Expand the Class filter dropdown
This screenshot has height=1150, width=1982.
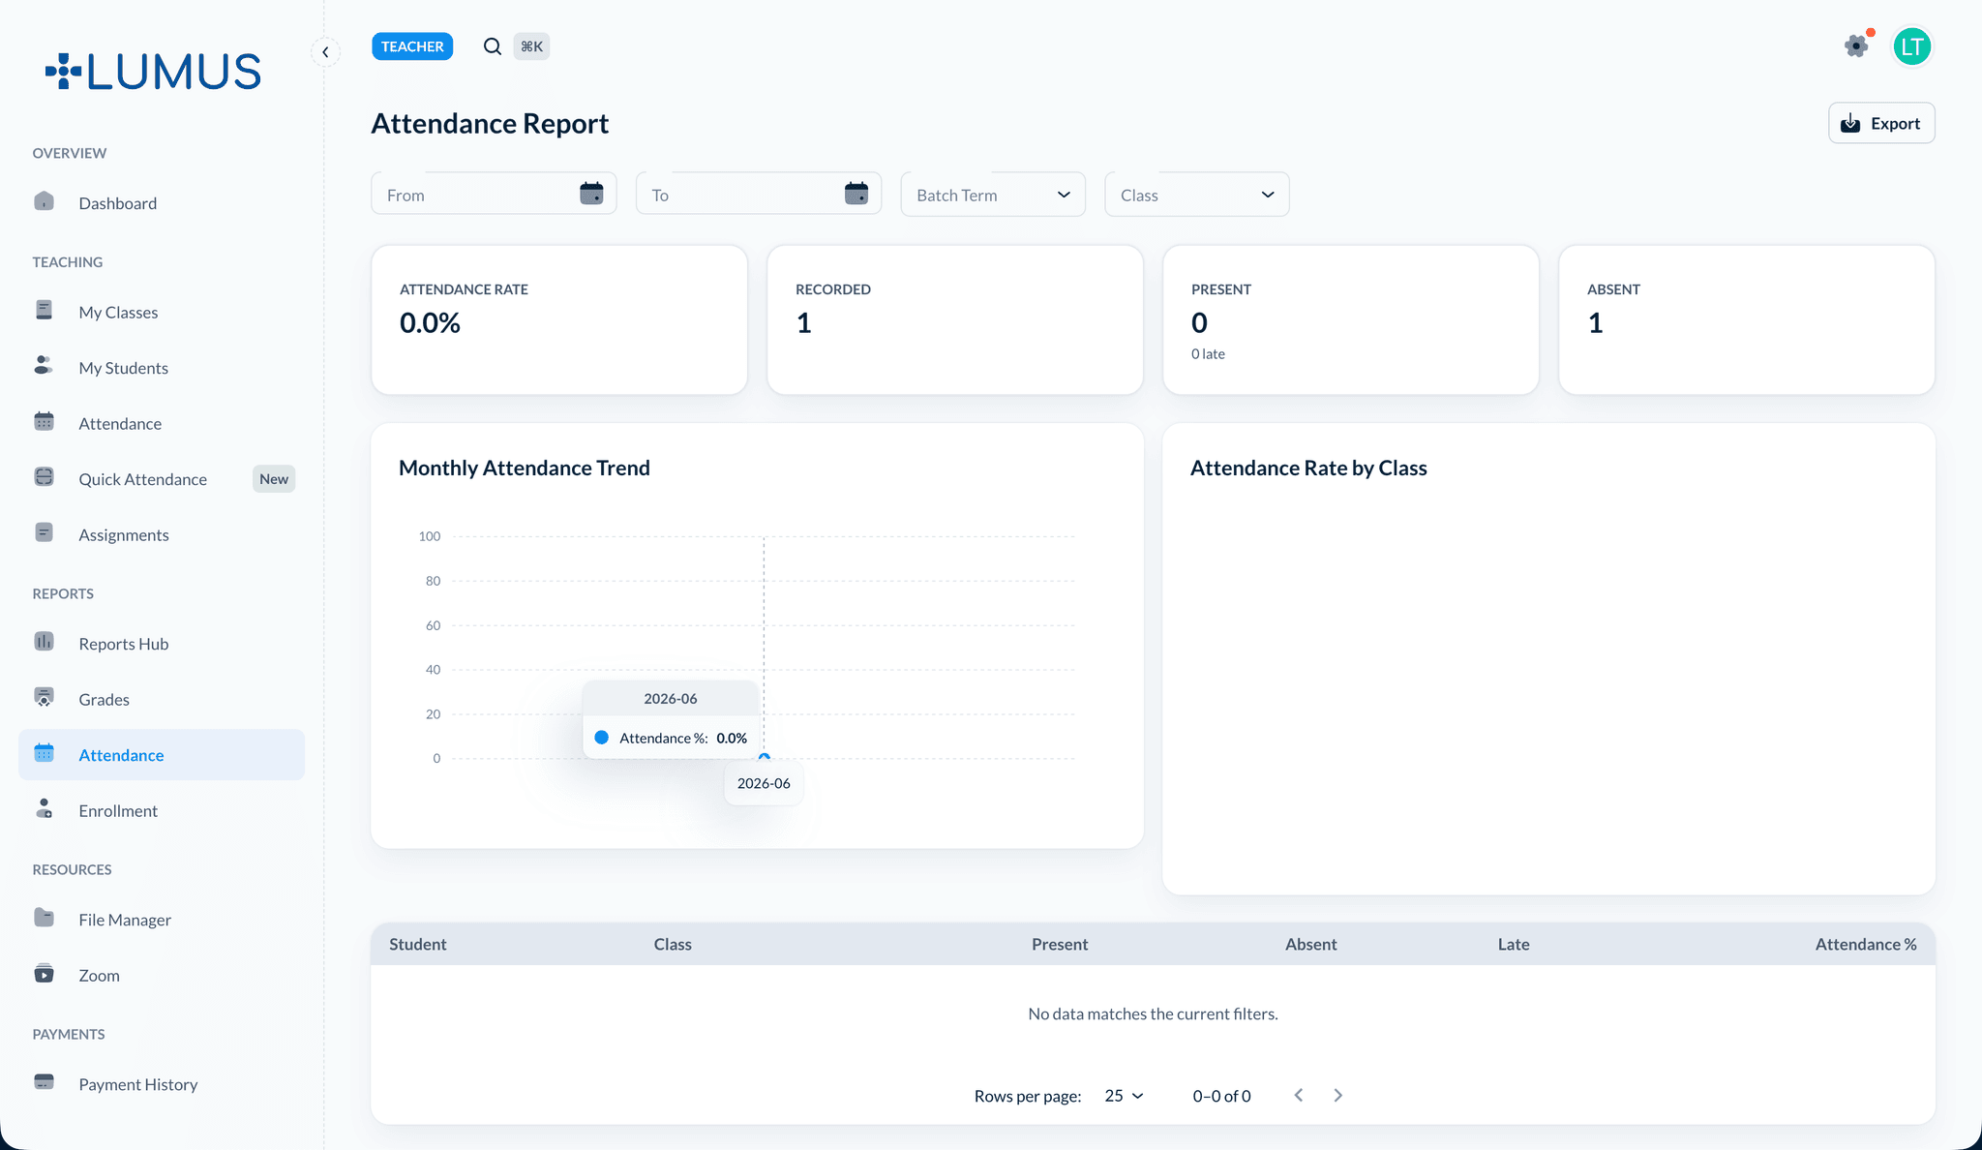click(1197, 195)
